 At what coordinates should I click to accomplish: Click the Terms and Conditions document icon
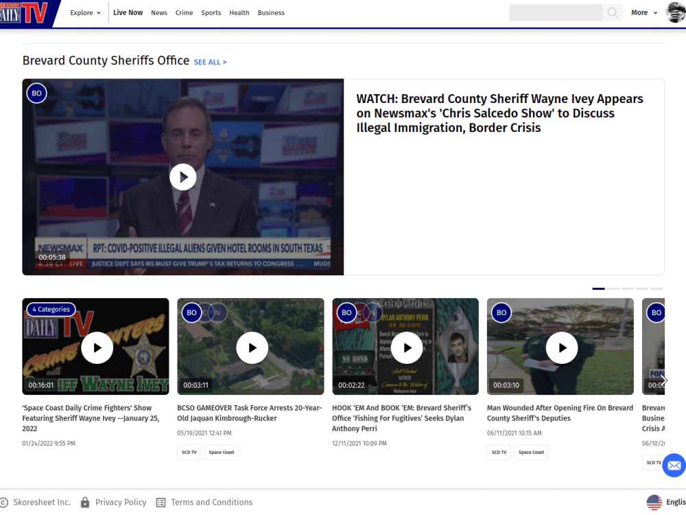[161, 503]
